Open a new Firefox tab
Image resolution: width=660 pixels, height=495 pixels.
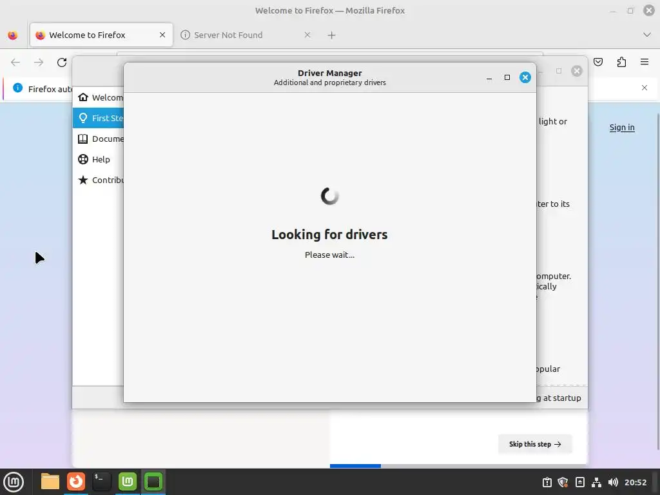click(332, 35)
